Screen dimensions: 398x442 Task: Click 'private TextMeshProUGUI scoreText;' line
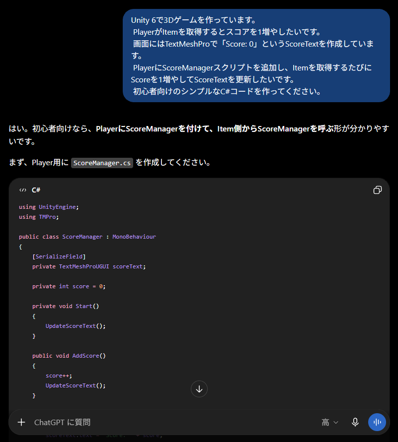coord(89,266)
